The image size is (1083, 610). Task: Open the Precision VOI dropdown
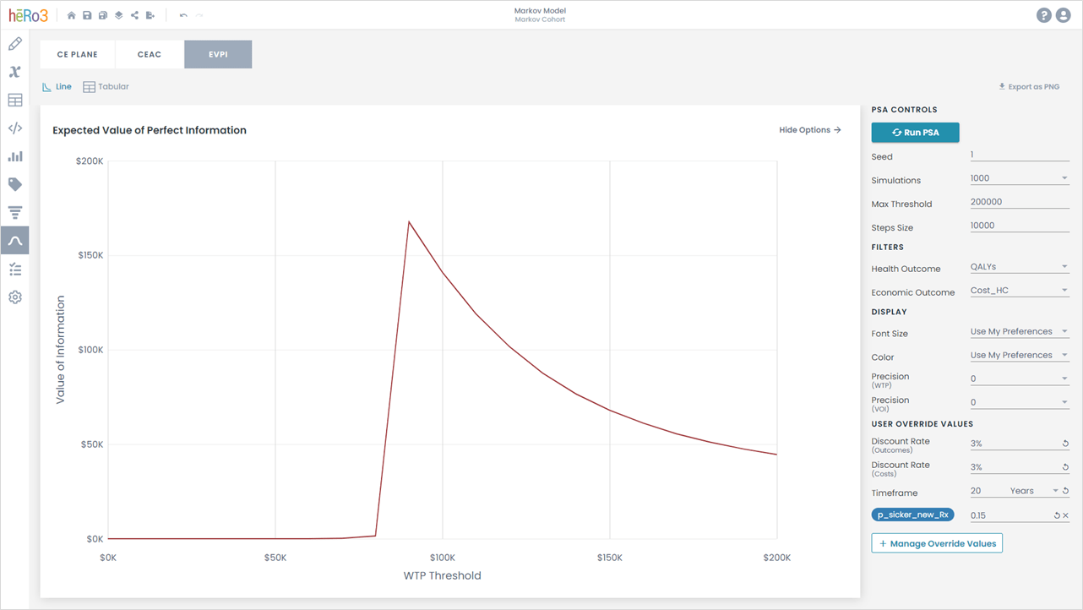point(1020,403)
